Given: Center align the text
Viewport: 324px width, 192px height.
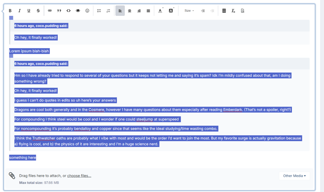Looking at the screenshot, I should [x=130, y=11].
